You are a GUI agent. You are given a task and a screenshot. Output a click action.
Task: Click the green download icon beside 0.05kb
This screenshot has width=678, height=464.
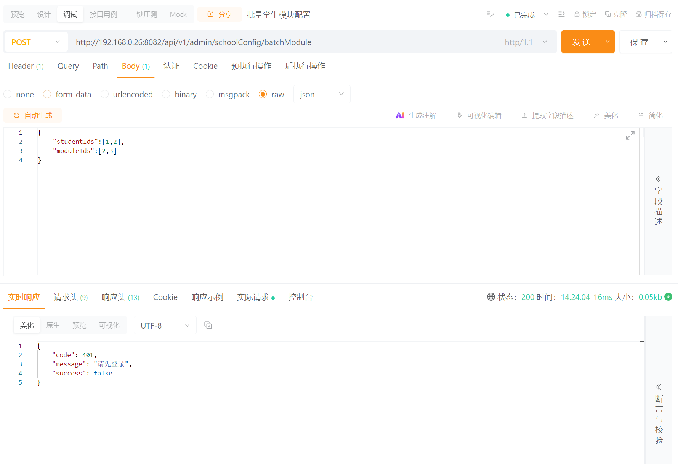[x=668, y=296]
